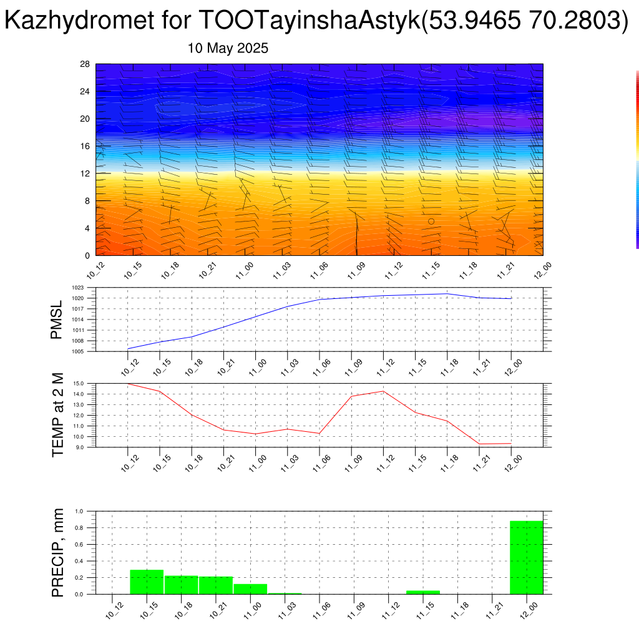
Task: Click the 10_12 time label under the precipitation chart
Action: (115, 610)
